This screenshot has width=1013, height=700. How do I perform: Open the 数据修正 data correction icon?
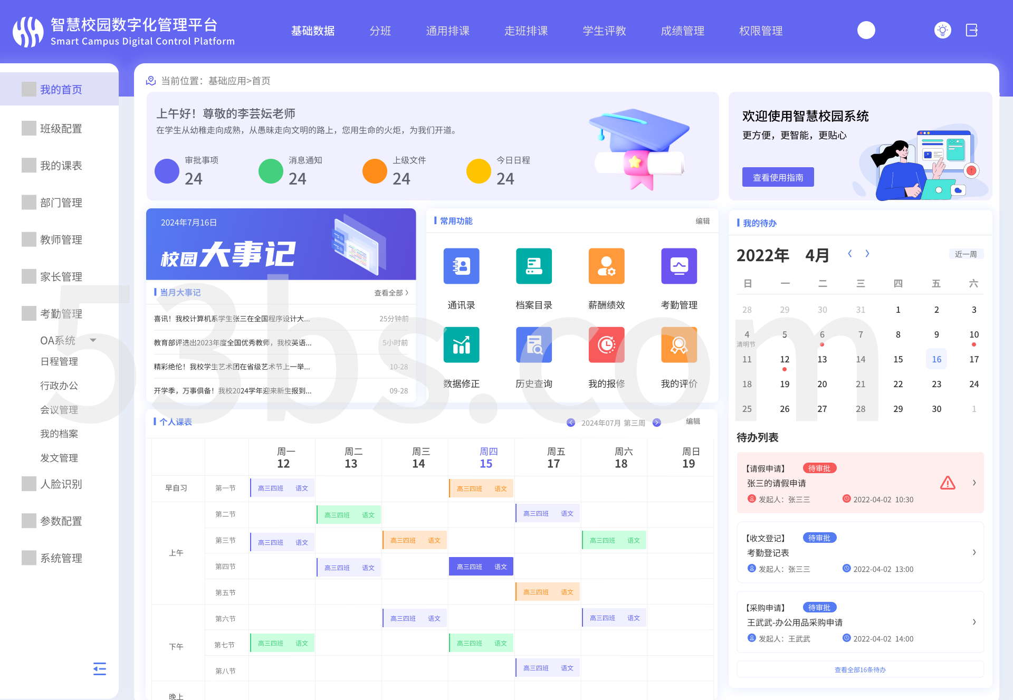[x=461, y=344]
